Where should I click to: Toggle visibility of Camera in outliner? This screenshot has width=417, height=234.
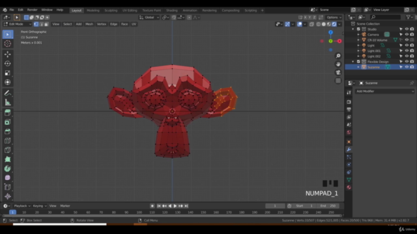[x=407, y=34]
